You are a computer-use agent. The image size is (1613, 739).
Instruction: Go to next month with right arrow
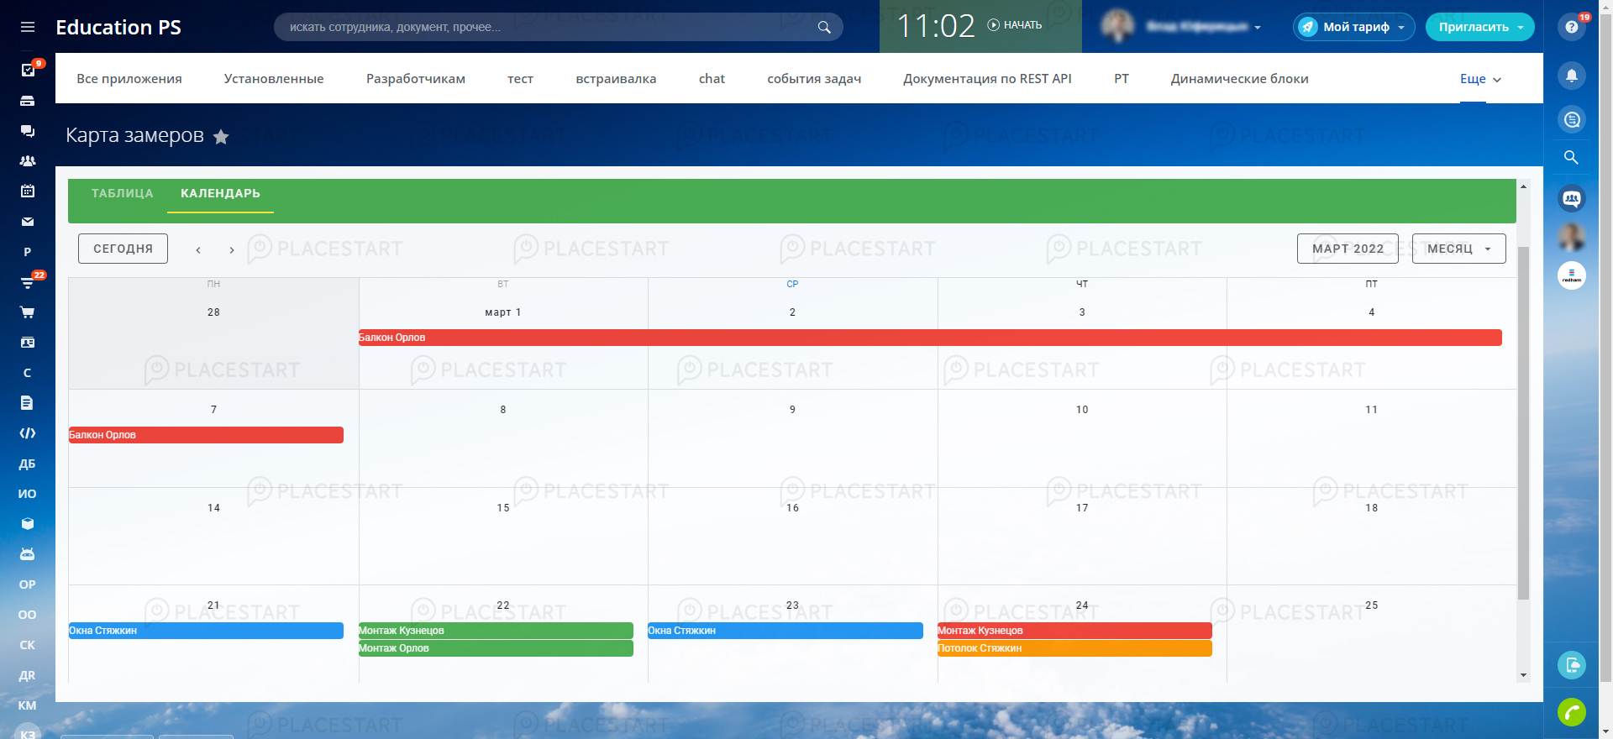point(232,249)
